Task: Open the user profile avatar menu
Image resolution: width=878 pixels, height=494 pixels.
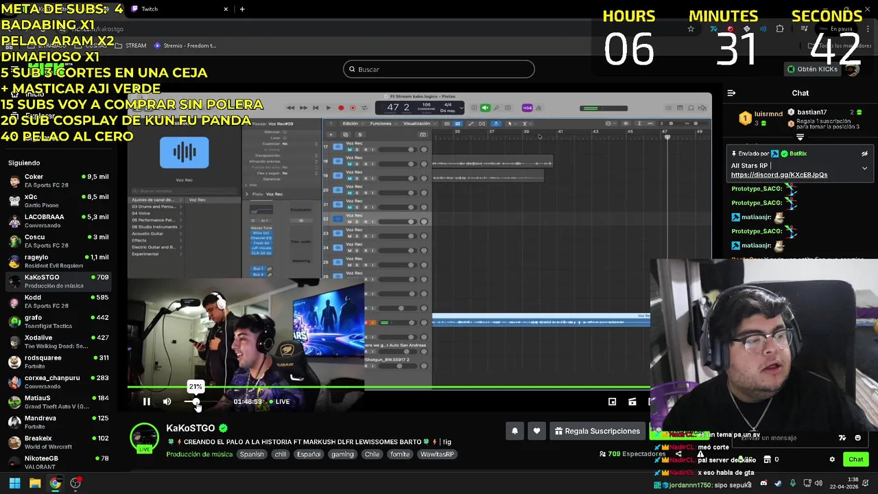Action: pos(853,69)
